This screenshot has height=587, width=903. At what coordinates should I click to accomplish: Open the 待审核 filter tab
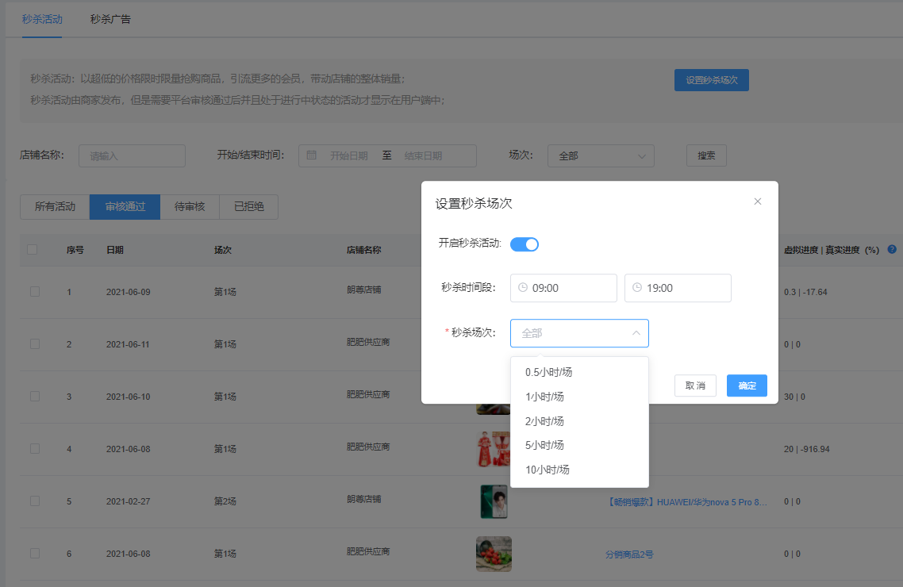click(x=190, y=207)
